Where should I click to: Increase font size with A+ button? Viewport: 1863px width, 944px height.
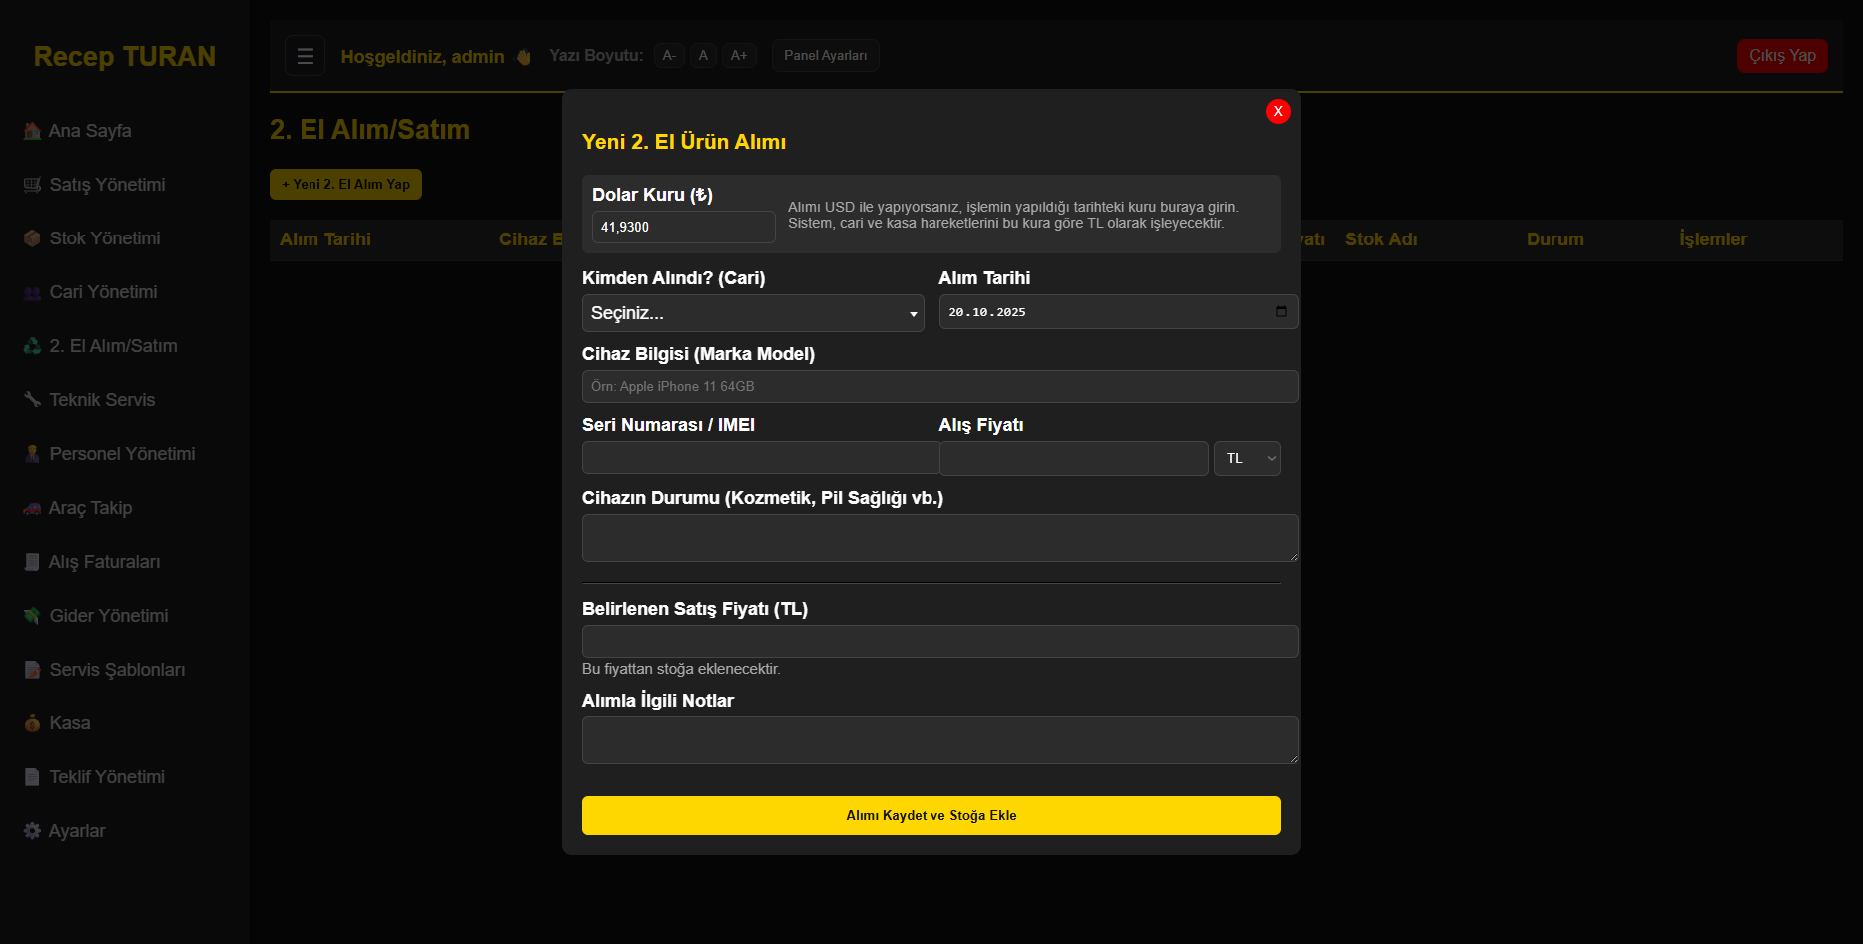click(x=739, y=56)
